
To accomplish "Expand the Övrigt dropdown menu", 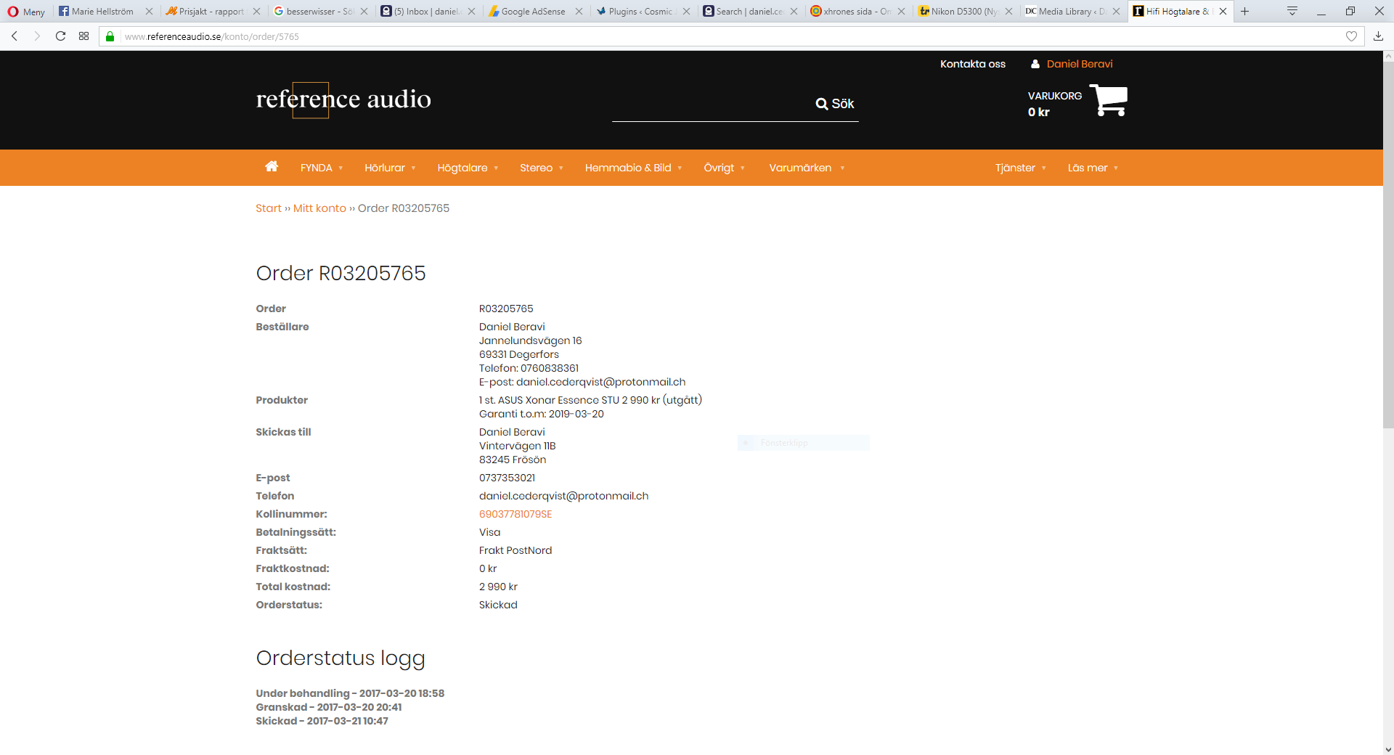I will pos(725,168).
